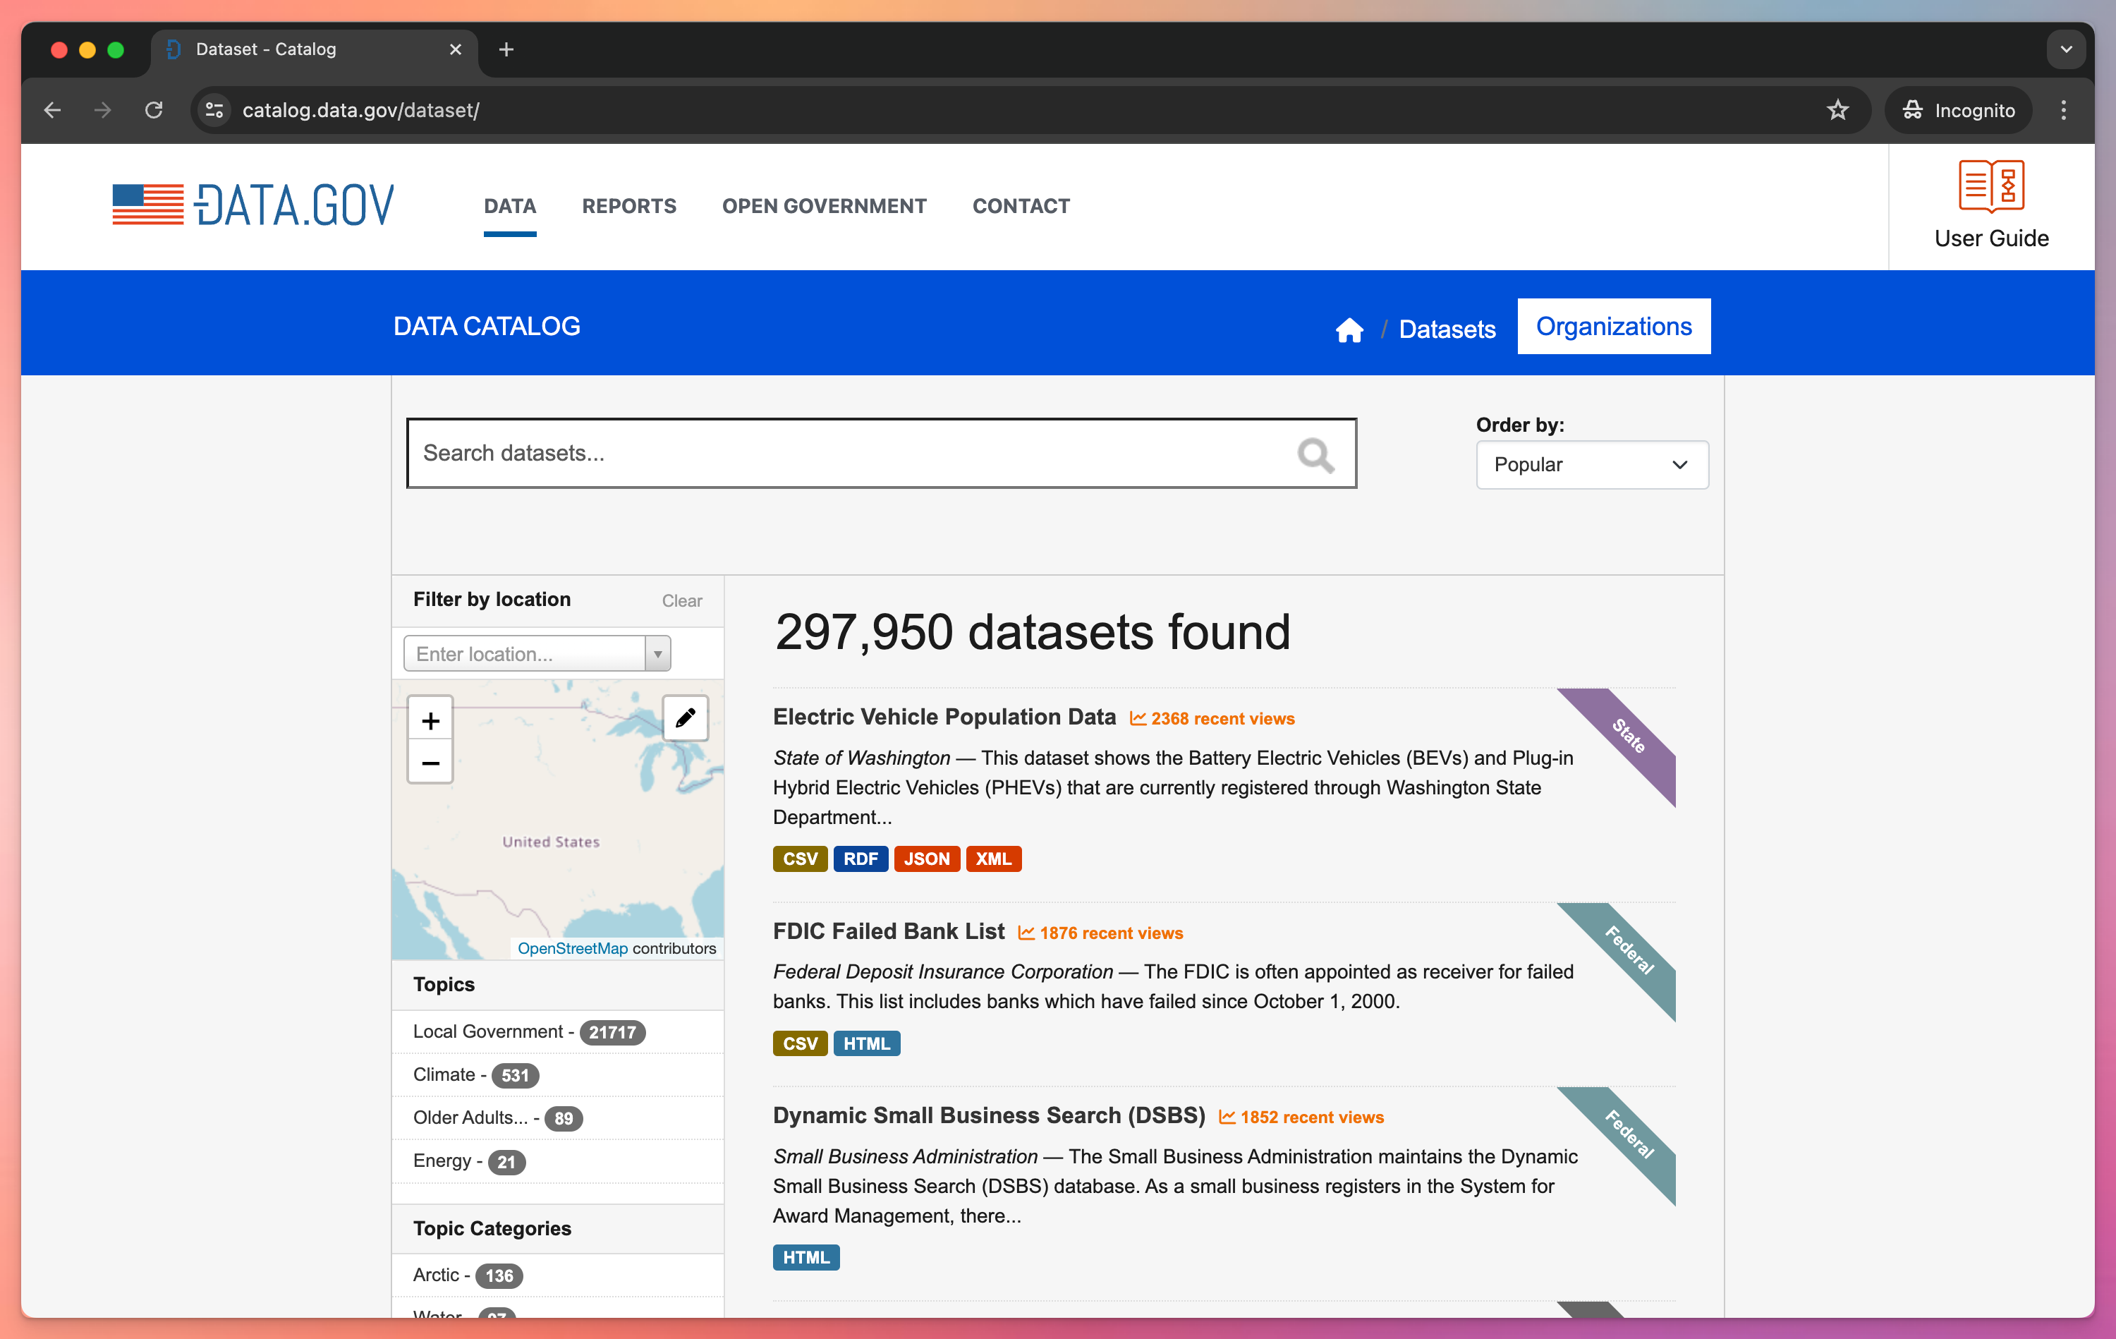Image resolution: width=2116 pixels, height=1339 pixels.
Task: Select the DATA nav item
Action: (x=510, y=206)
